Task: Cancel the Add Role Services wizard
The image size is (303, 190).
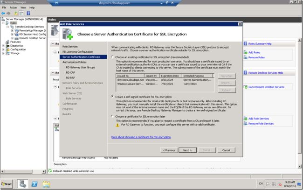Action: pyautogui.click(x=226, y=150)
